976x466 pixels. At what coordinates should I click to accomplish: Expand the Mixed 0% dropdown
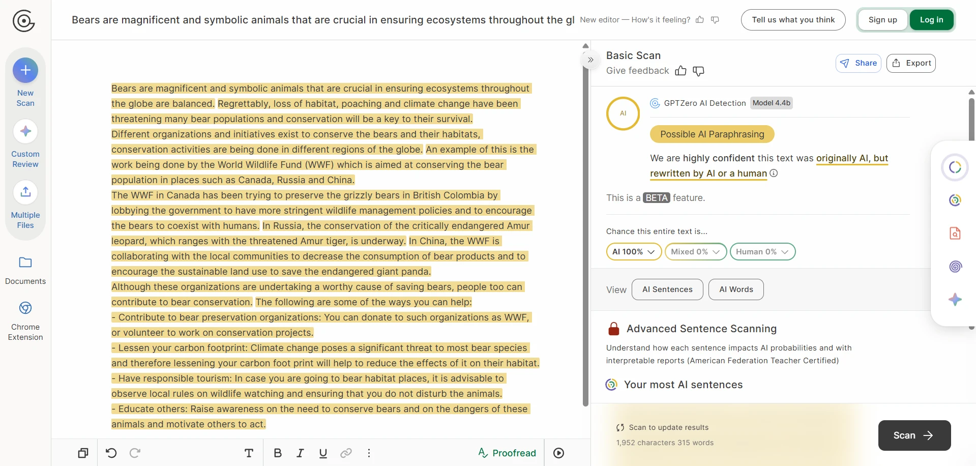pos(695,252)
